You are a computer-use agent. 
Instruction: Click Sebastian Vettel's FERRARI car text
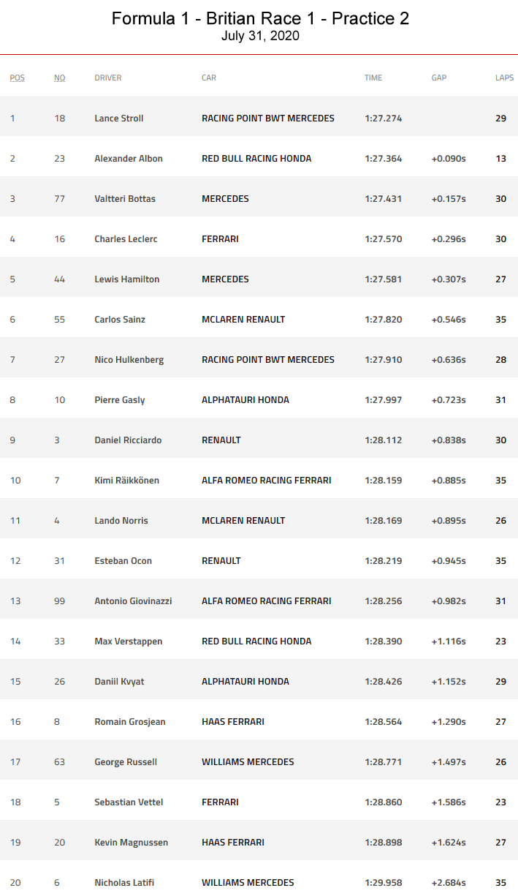click(x=220, y=802)
